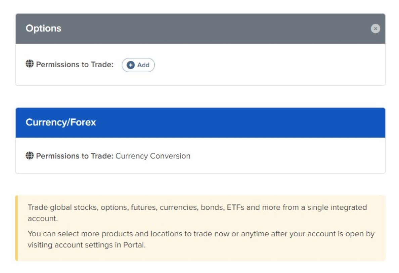The width and height of the screenshot is (399, 273).
Task: Select the gray Options header bar
Action: click(x=202, y=29)
